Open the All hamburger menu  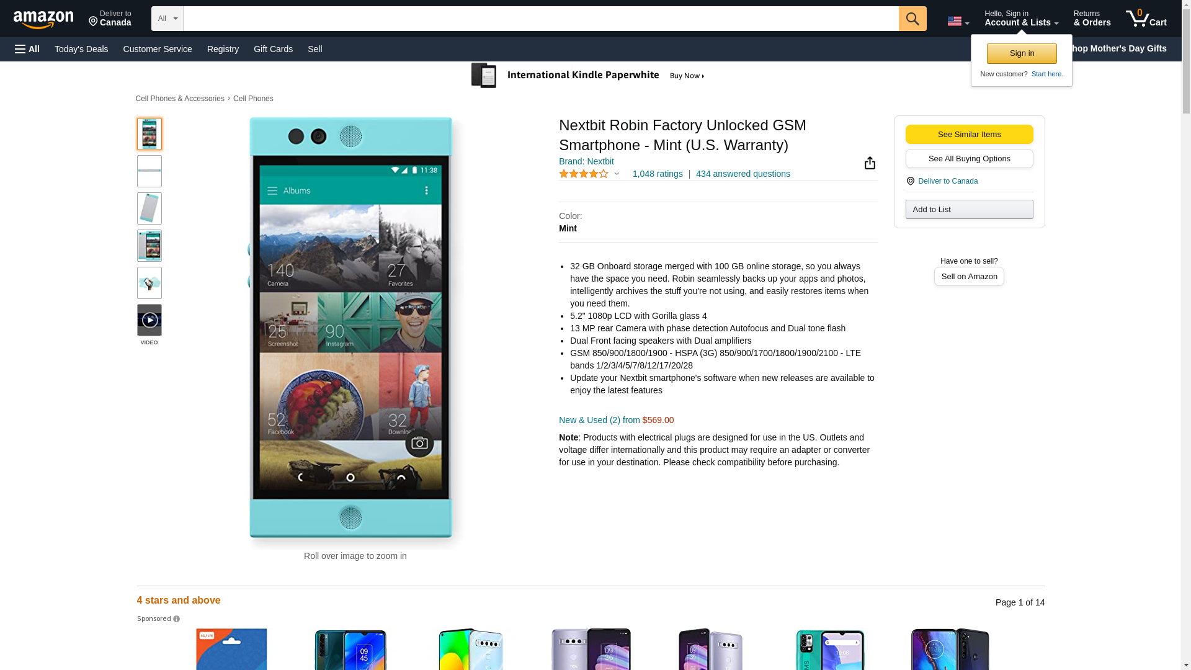tap(27, 49)
